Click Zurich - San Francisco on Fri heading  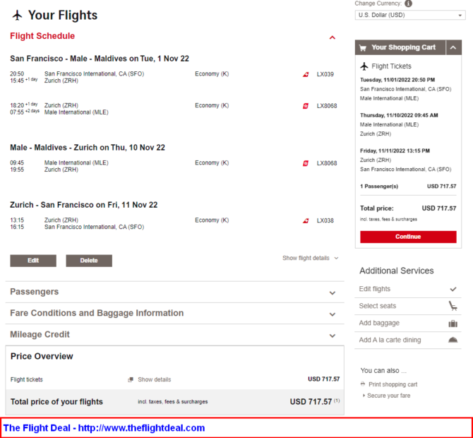(x=84, y=205)
